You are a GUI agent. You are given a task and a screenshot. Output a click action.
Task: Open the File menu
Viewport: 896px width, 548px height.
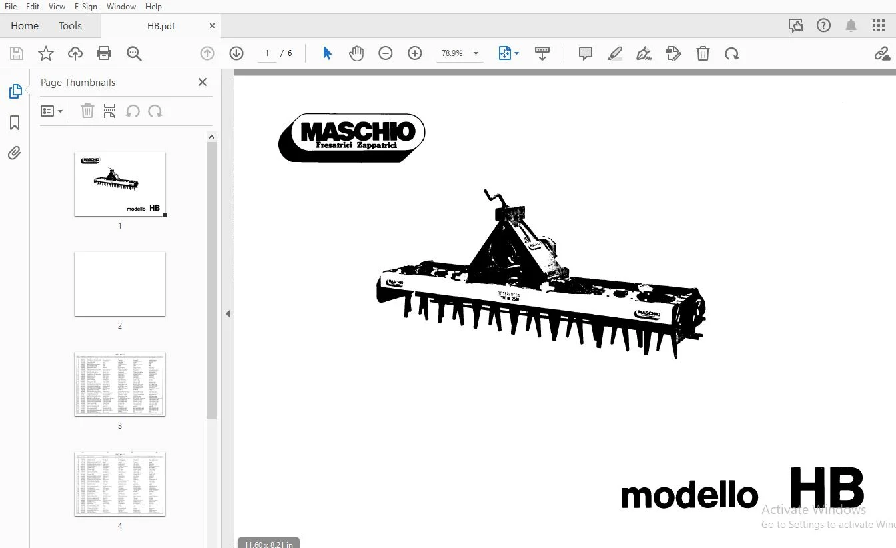point(11,7)
